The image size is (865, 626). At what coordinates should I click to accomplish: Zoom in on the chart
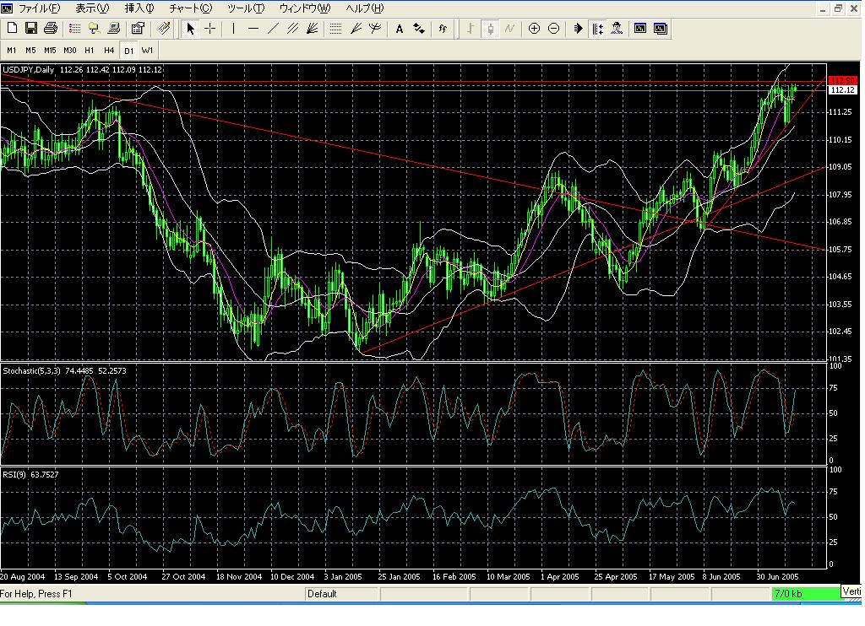[x=534, y=29]
